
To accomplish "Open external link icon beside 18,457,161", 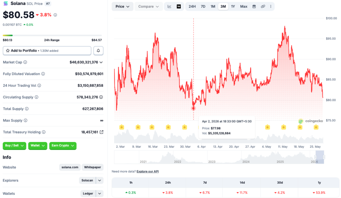I will point(101,132).
